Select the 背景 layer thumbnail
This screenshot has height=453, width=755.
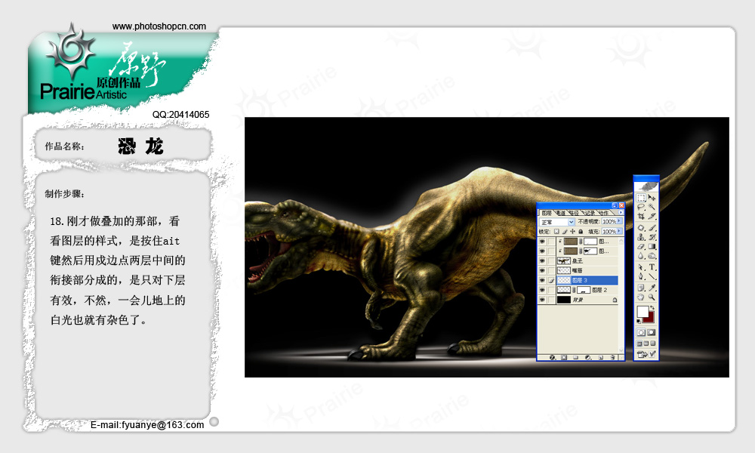click(563, 300)
